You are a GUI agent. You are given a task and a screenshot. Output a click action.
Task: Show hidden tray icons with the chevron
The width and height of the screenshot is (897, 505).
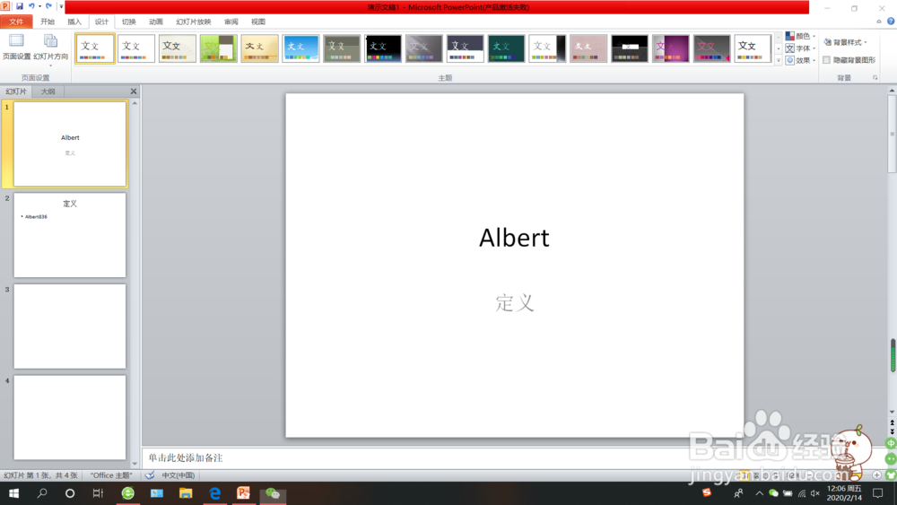[759, 493]
